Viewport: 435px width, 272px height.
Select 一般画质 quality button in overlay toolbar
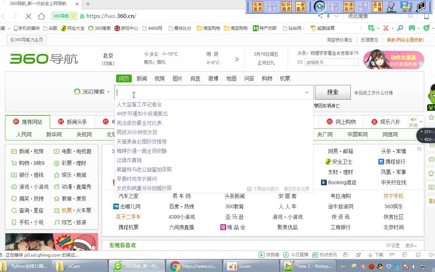300,7
